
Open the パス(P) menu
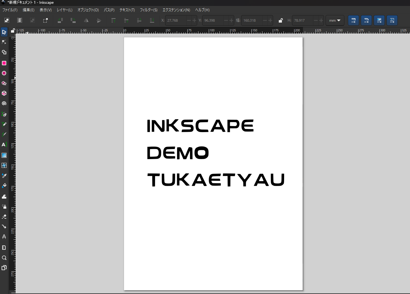coord(109,10)
